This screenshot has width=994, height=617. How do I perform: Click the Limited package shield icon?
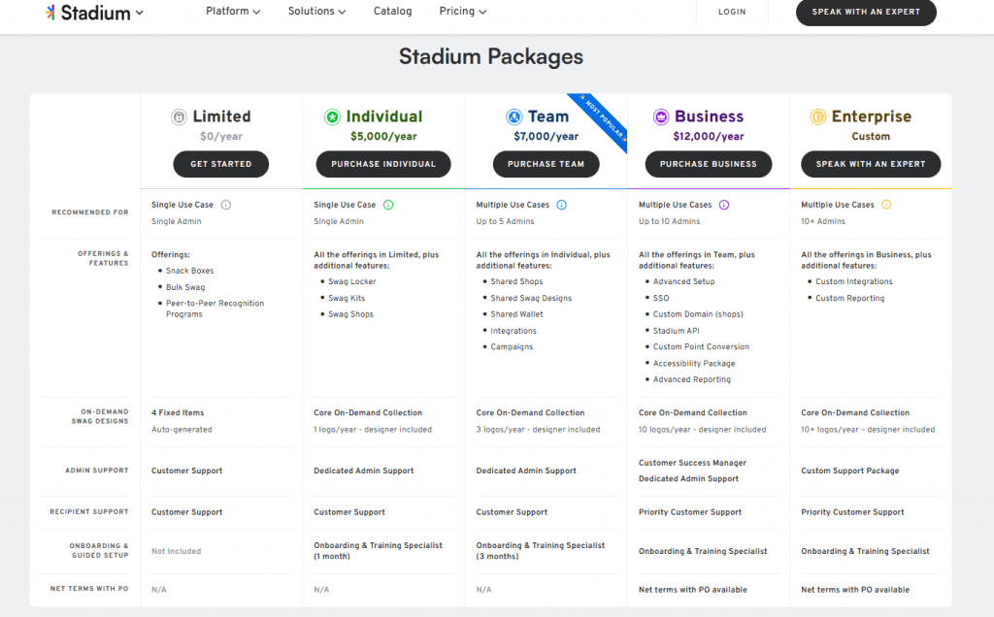click(x=180, y=116)
